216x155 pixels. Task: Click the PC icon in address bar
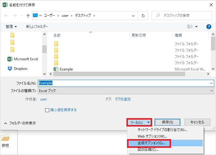click(35, 16)
